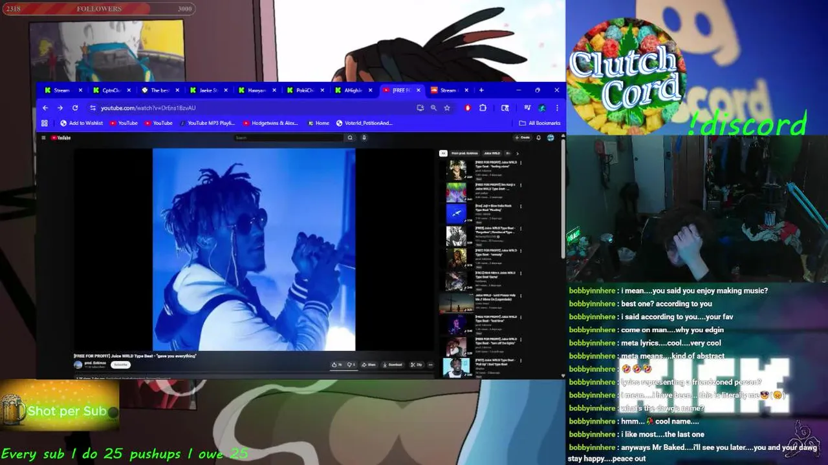Open the Hodgetwins & Alex bookmark

270,123
